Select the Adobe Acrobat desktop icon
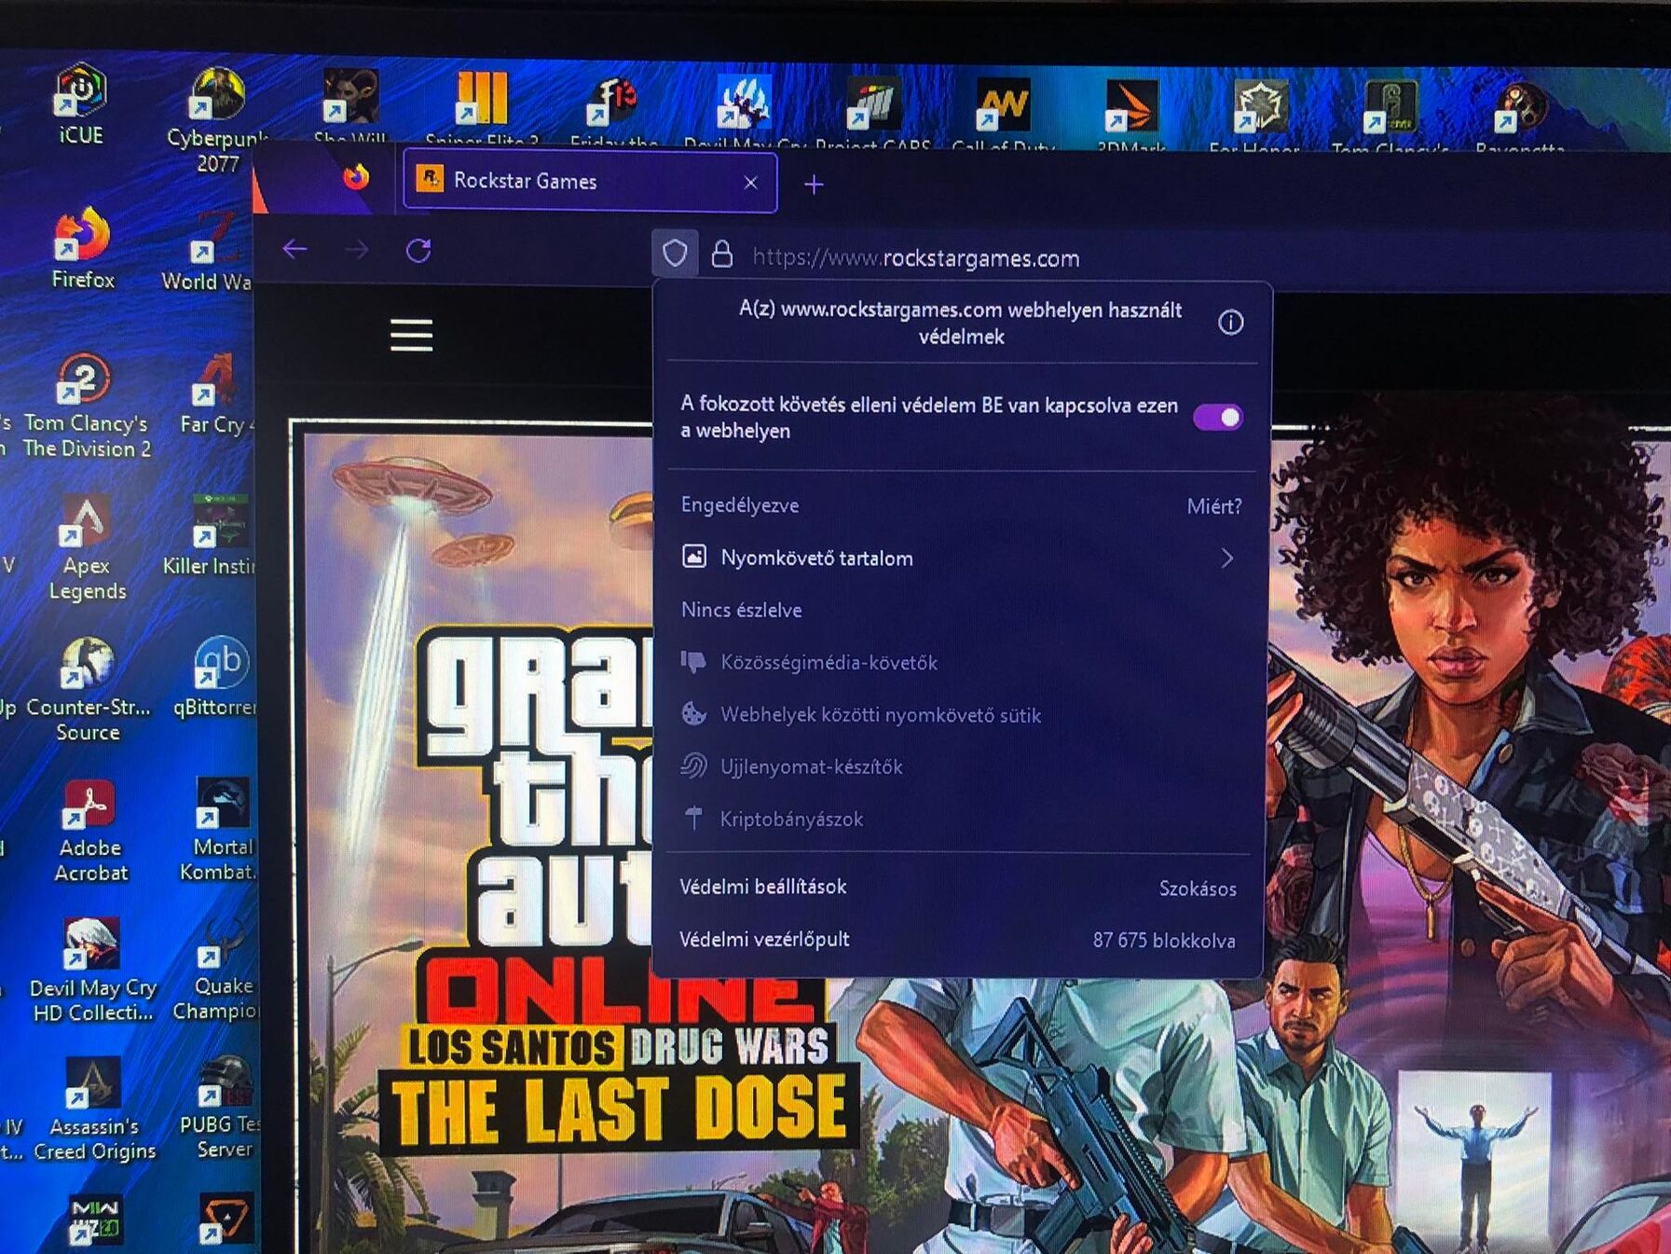The height and width of the screenshot is (1254, 1671). tap(90, 832)
